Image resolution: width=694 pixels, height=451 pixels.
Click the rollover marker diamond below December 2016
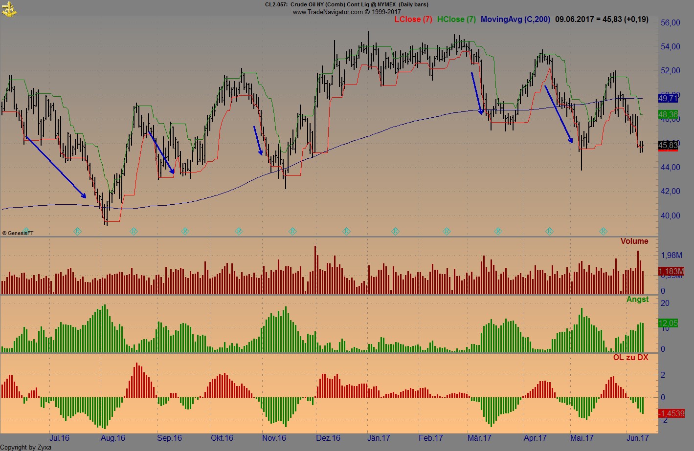(346, 231)
